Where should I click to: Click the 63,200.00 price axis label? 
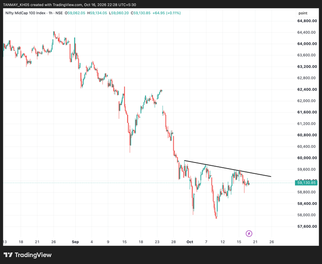click(x=307, y=67)
